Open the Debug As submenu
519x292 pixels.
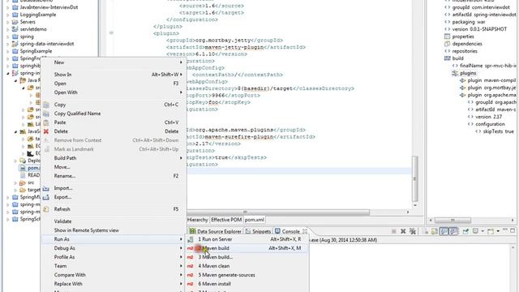click(113, 248)
